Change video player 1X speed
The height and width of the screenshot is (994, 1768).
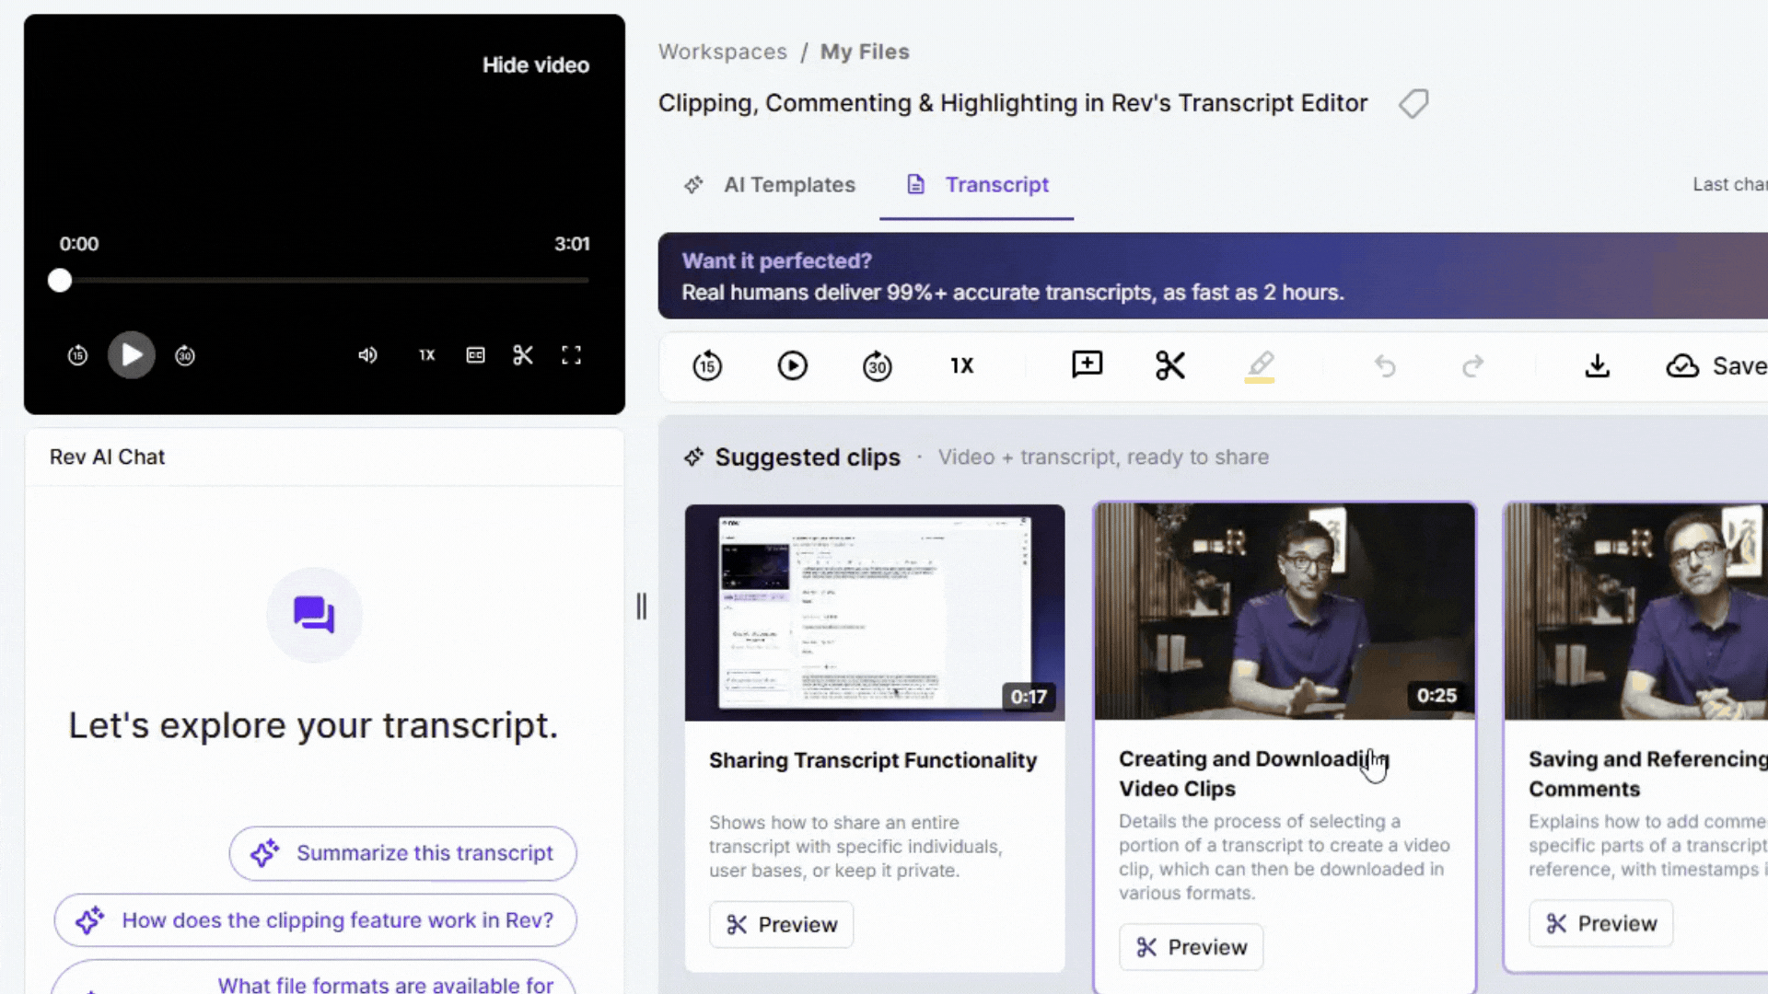426,355
